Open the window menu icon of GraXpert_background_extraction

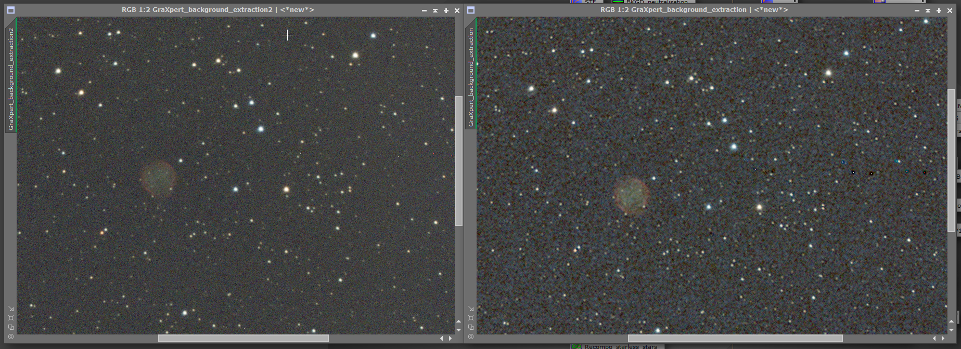tap(471, 10)
